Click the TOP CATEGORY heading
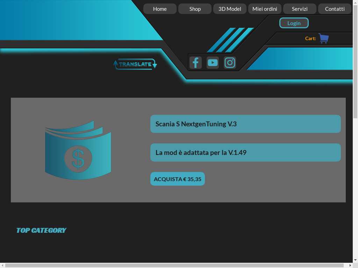This screenshot has height=268, width=358. pos(41,230)
